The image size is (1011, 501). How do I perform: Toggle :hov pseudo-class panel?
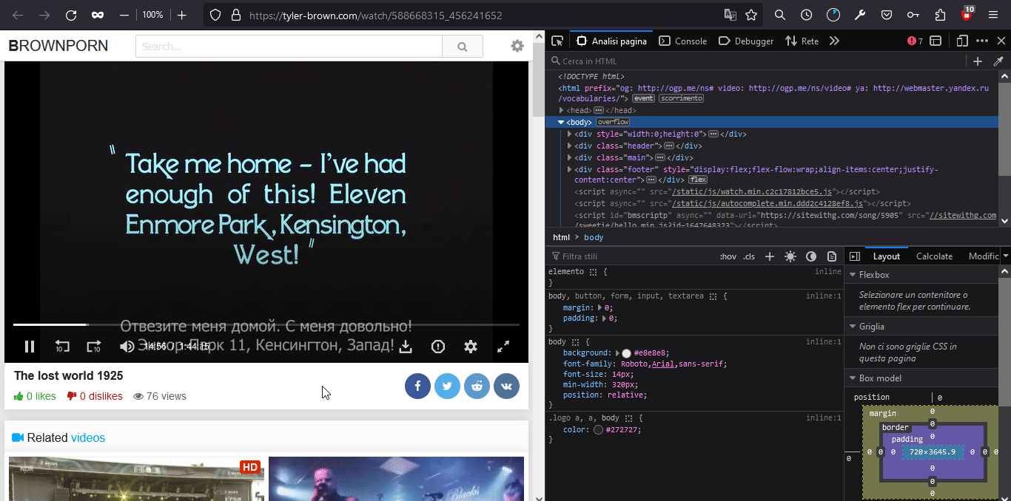728,256
